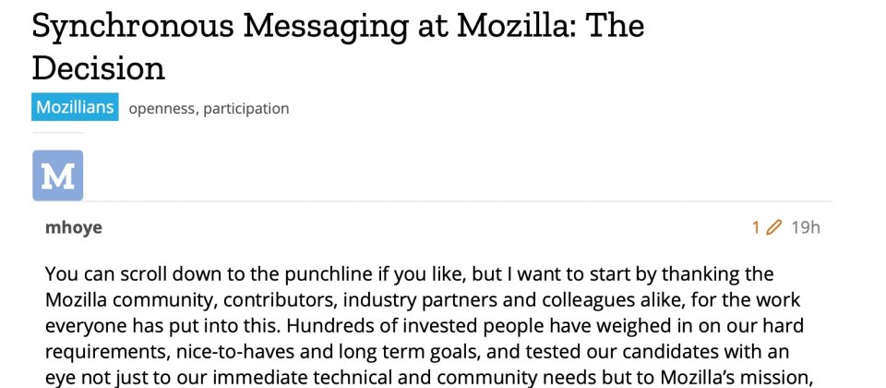Click the pencil edit history icon

773,227
